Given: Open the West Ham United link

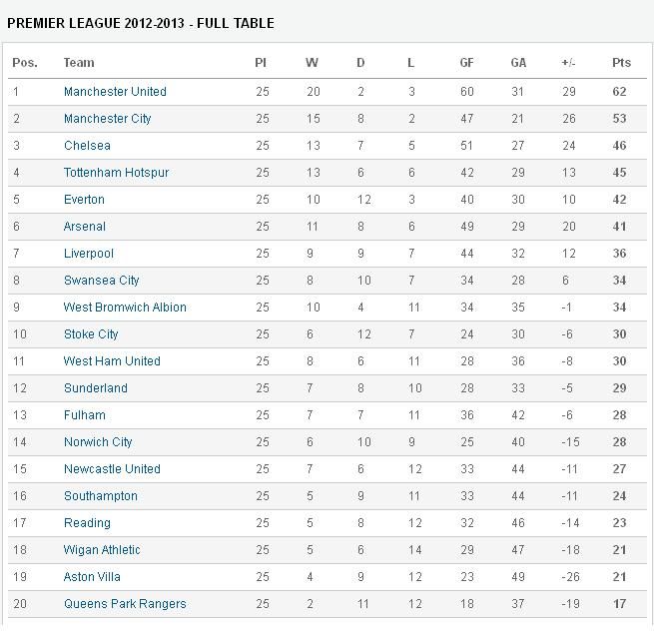Looking at the screenshot, I should [x=112, y=361].
